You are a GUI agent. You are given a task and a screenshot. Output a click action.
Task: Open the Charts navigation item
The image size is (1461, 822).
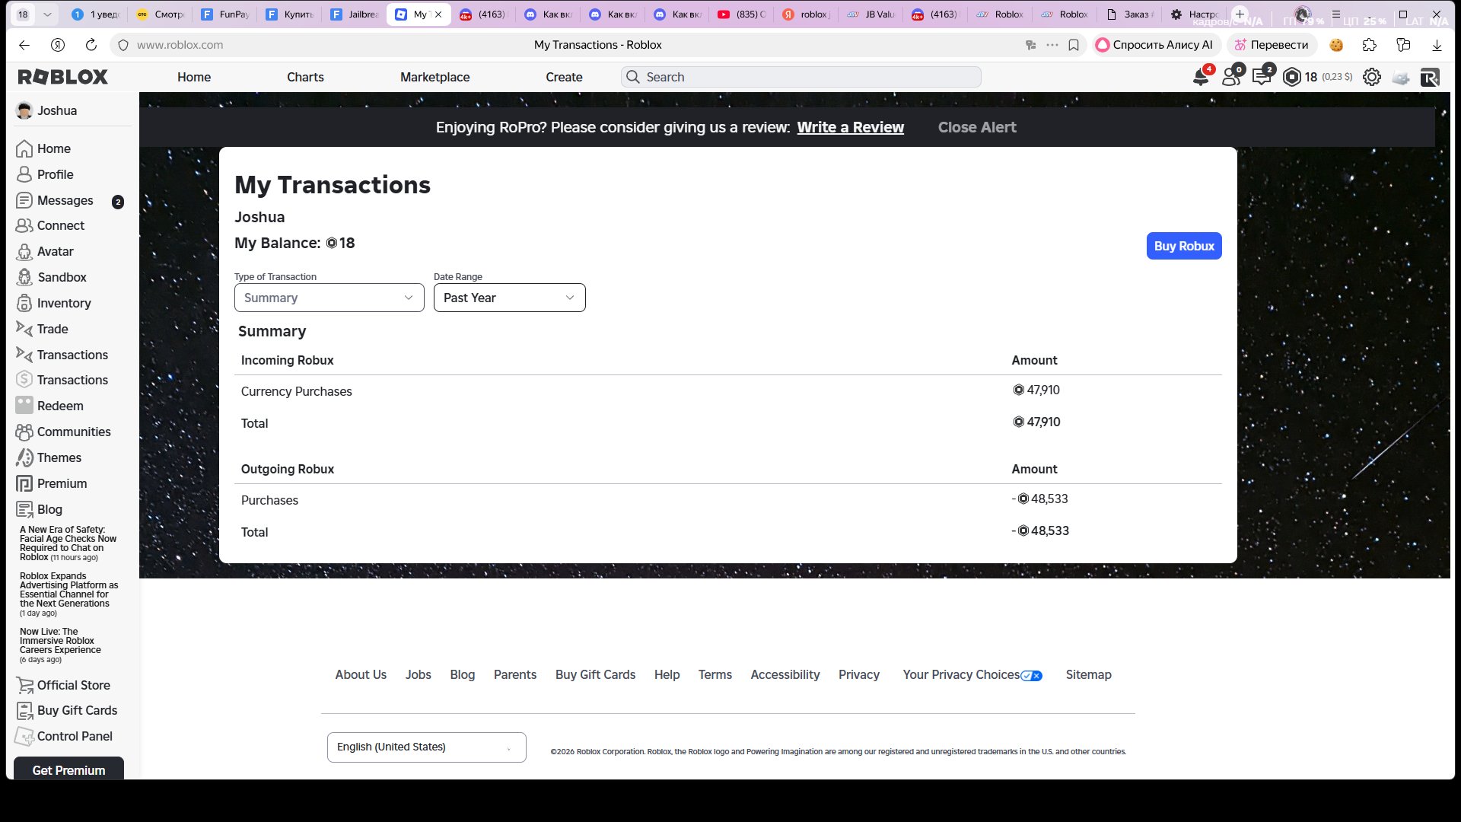click(305, 77)
